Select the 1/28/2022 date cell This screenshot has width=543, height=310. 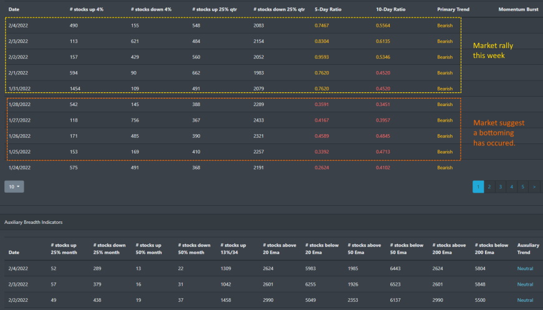click(19, 104)
